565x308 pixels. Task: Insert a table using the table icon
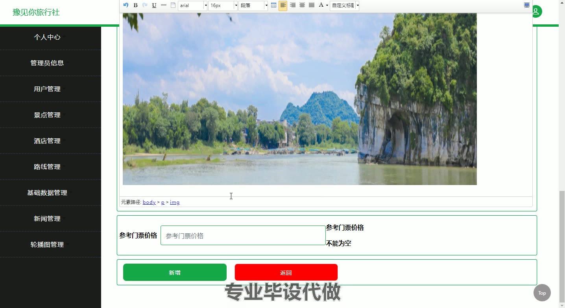tap(274, 5)
